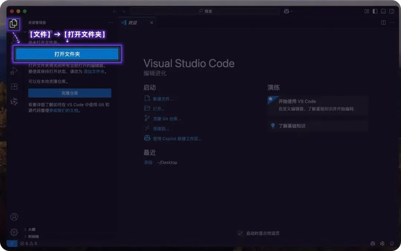Open the 开始使用 VS Code walkthrough

[x=317, y=105]
